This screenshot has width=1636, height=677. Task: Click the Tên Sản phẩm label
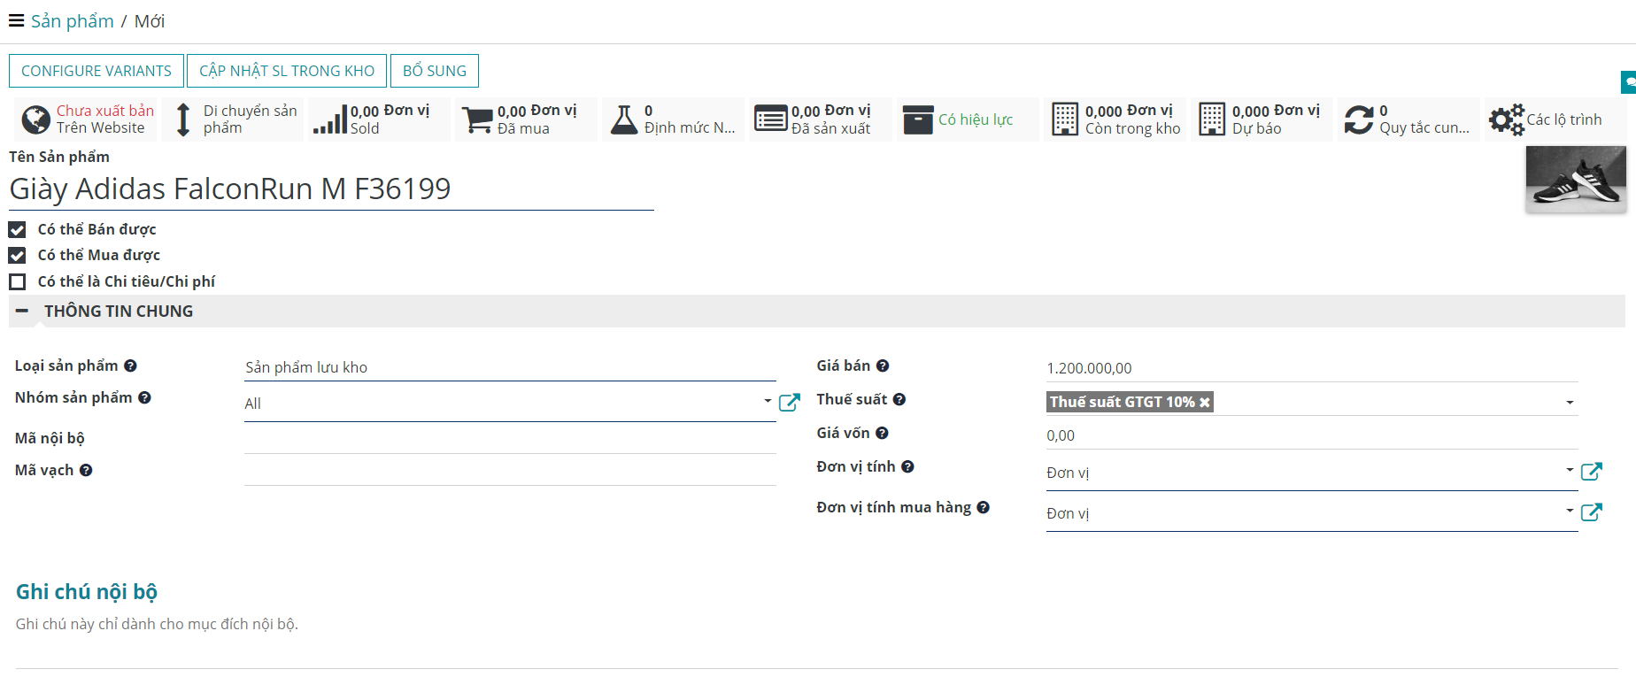(59, 157)
